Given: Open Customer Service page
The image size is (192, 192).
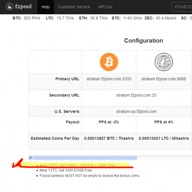Looking at the screenshot, I should click(x=74, y=7).
